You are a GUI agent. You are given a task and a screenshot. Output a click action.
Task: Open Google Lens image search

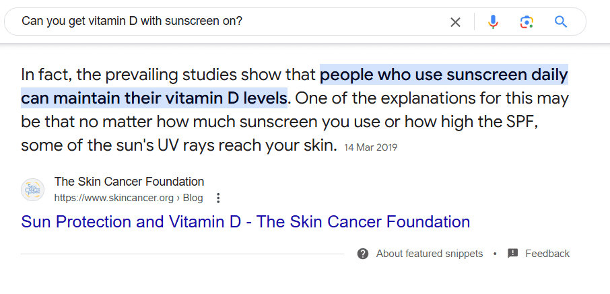coord(527,22)
